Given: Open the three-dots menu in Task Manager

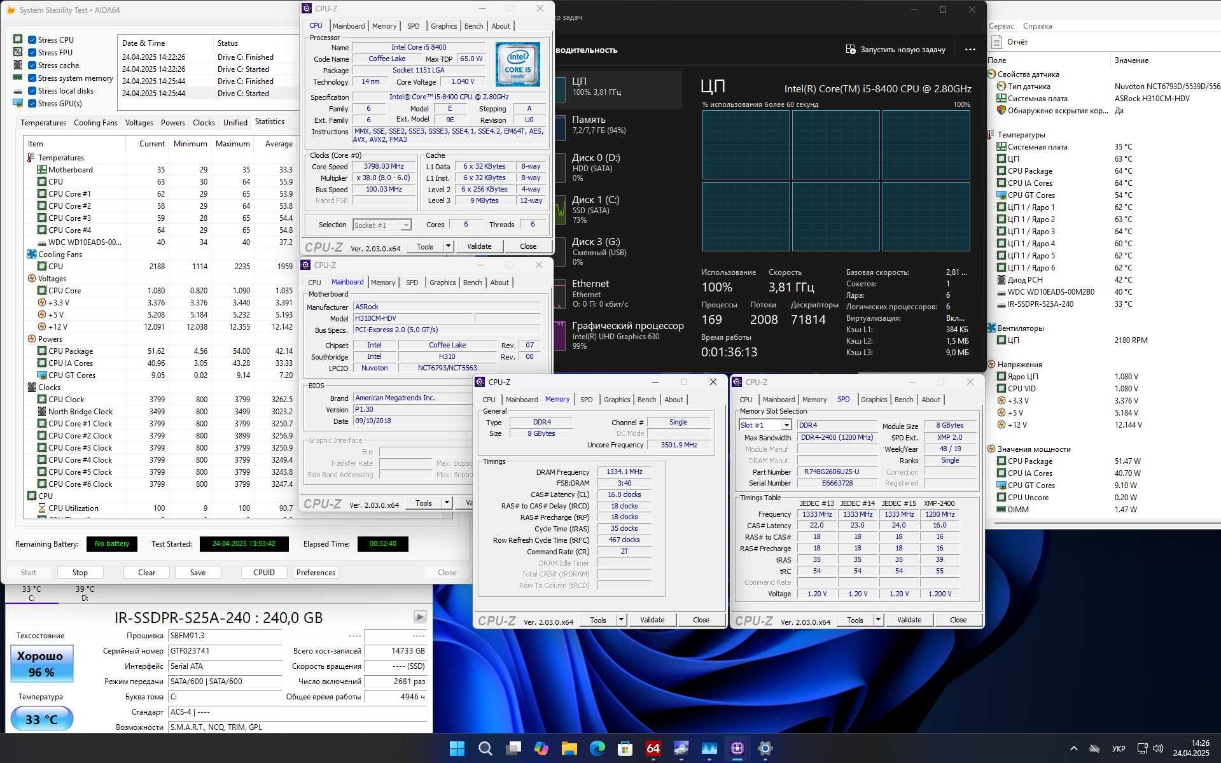Looking at the screenshot, I should [x=970, y=50].
